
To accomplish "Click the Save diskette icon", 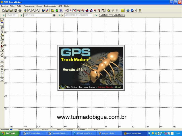I will tap(16, 10).
